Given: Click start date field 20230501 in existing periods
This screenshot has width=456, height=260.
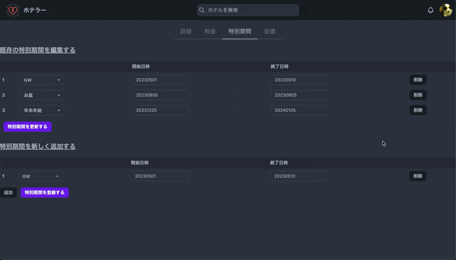Looking at the screenshot, I should 161,80.
